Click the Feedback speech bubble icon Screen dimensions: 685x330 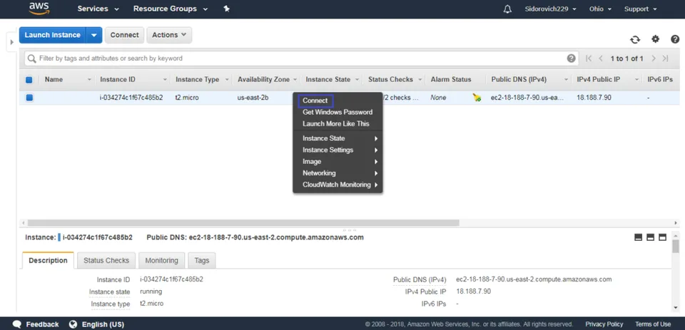coord(16,324)
